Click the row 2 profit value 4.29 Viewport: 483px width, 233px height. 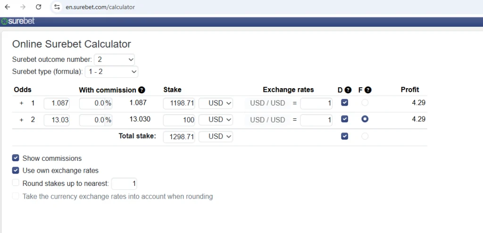pos(419,119)
